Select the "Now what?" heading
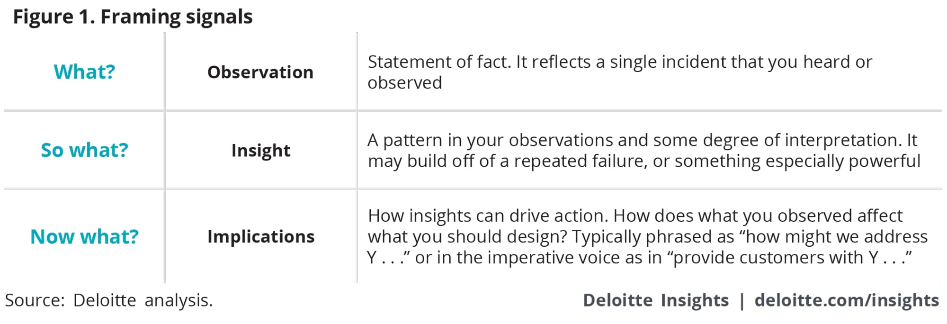This screenshot has width=947, height=324. pos(84,236)
